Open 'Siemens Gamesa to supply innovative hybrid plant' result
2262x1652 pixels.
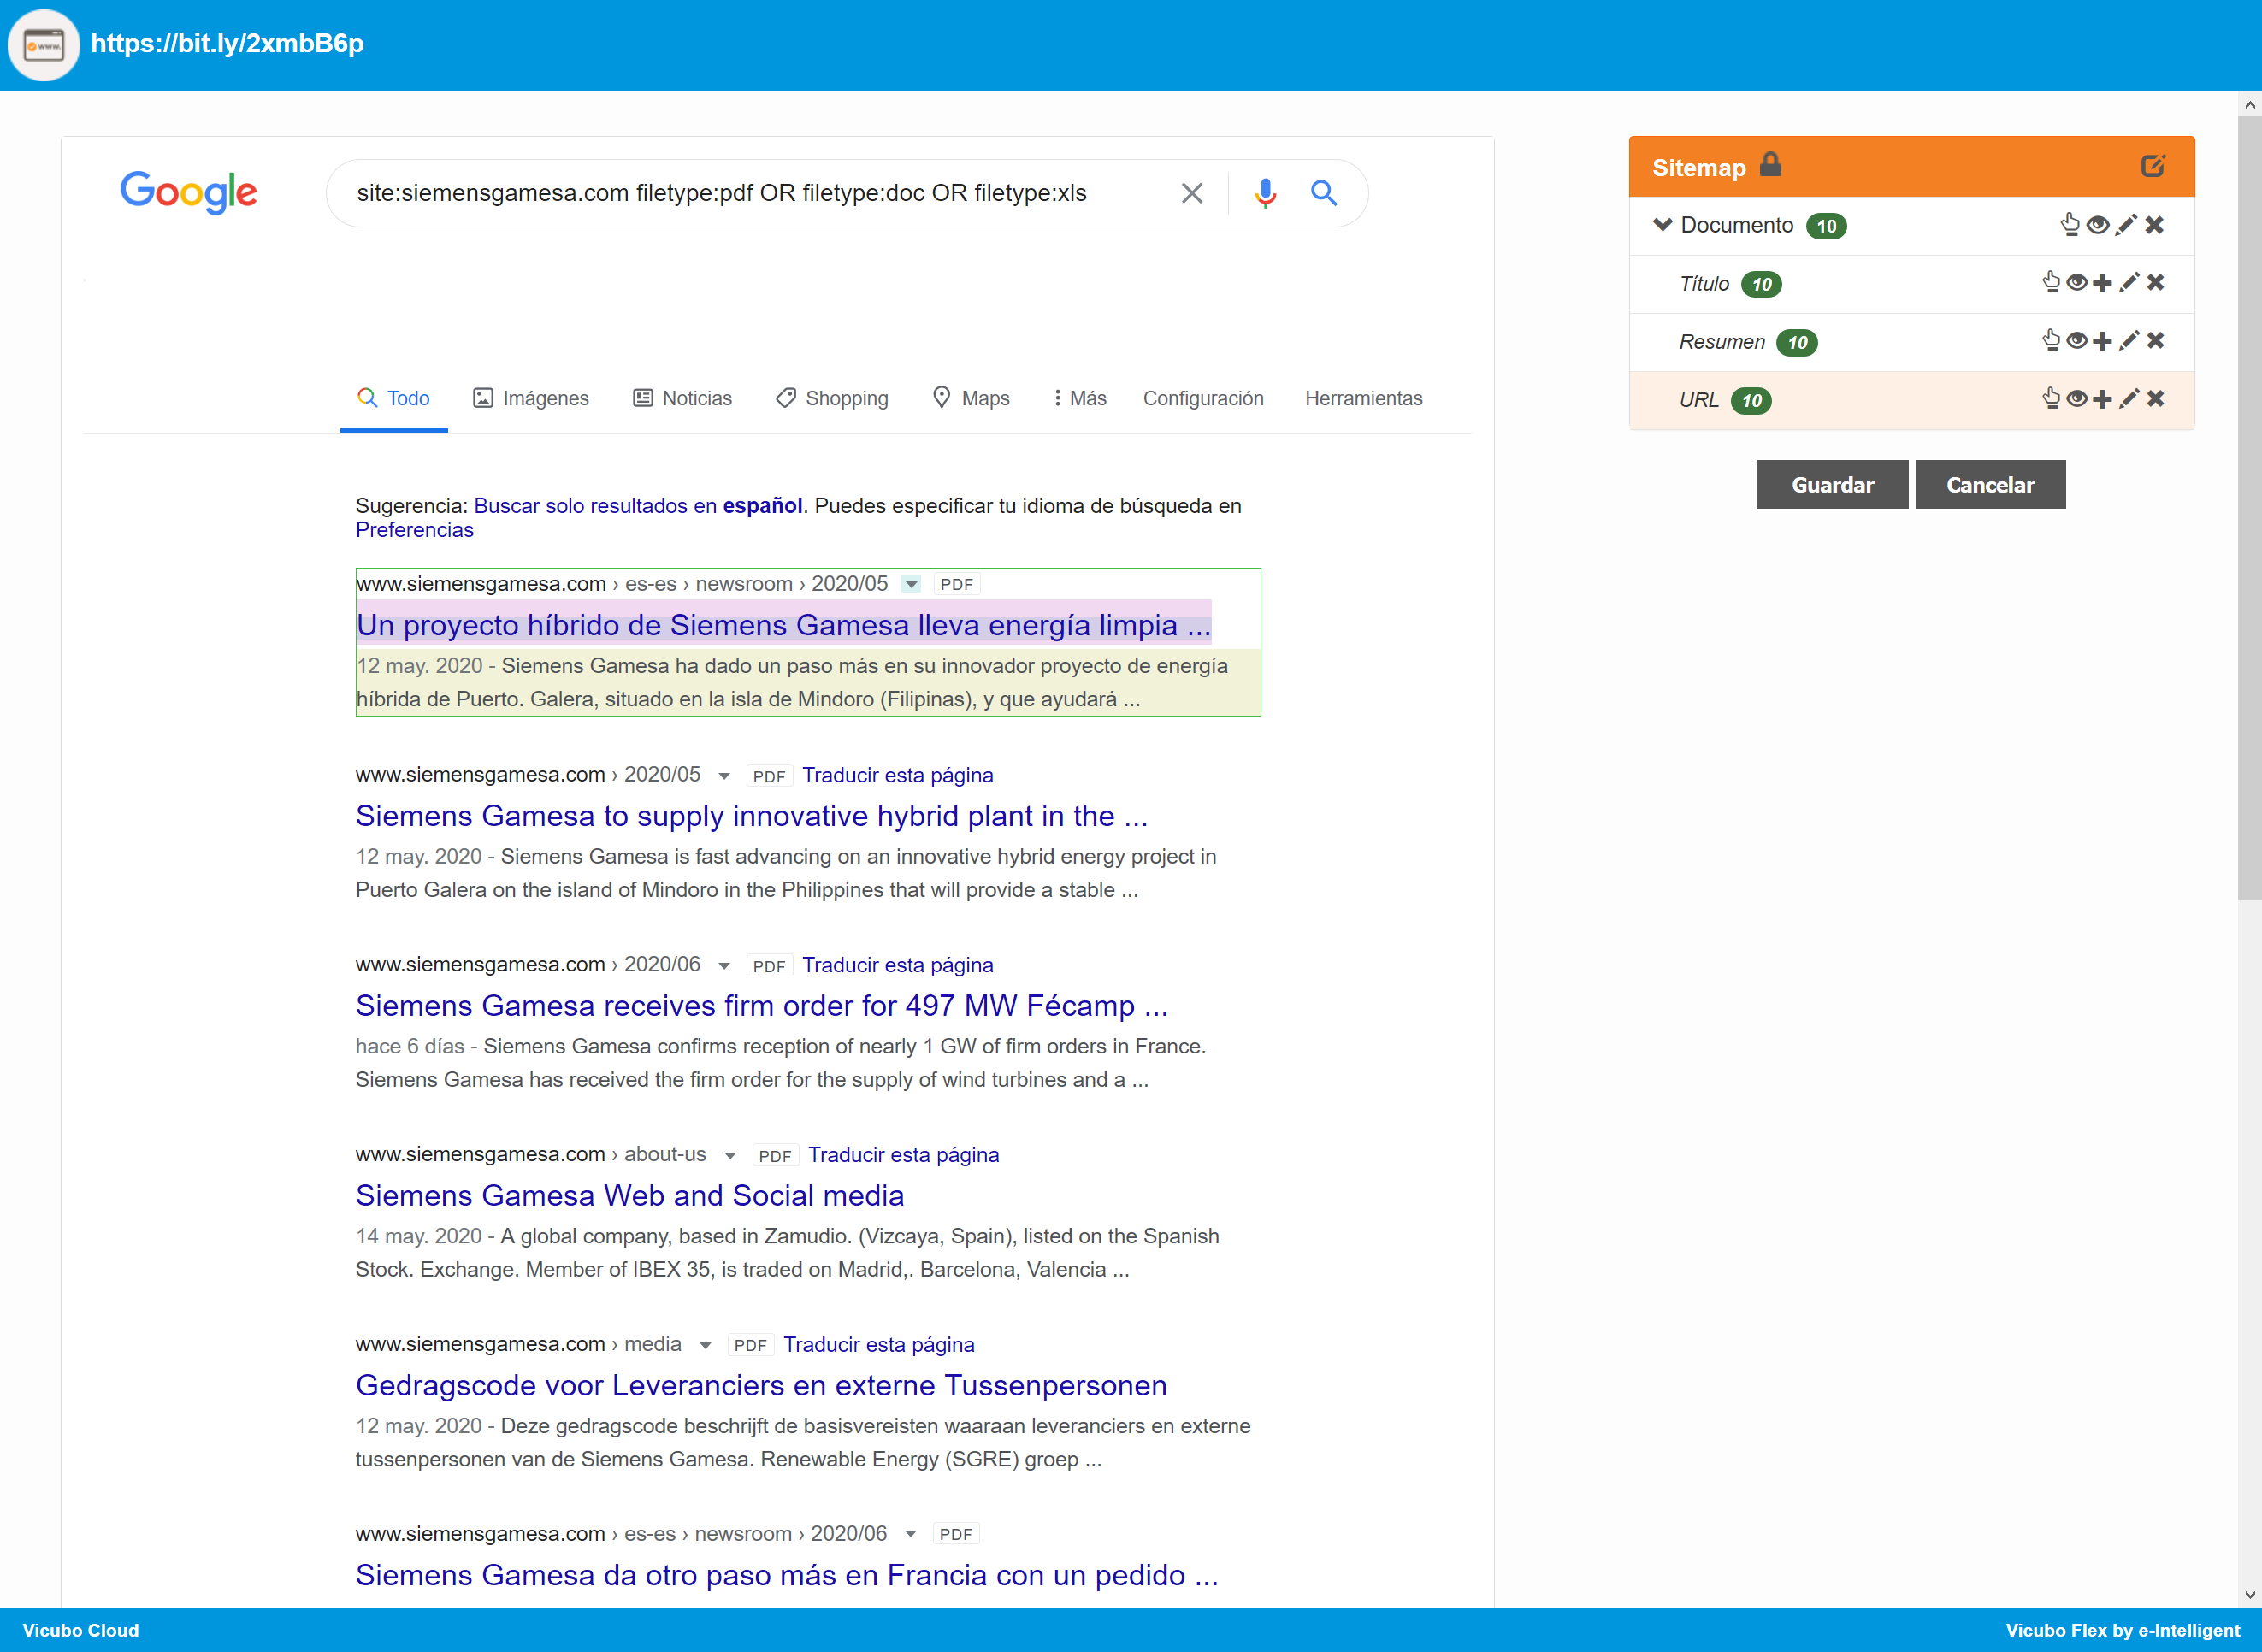[x=752, y=816]
